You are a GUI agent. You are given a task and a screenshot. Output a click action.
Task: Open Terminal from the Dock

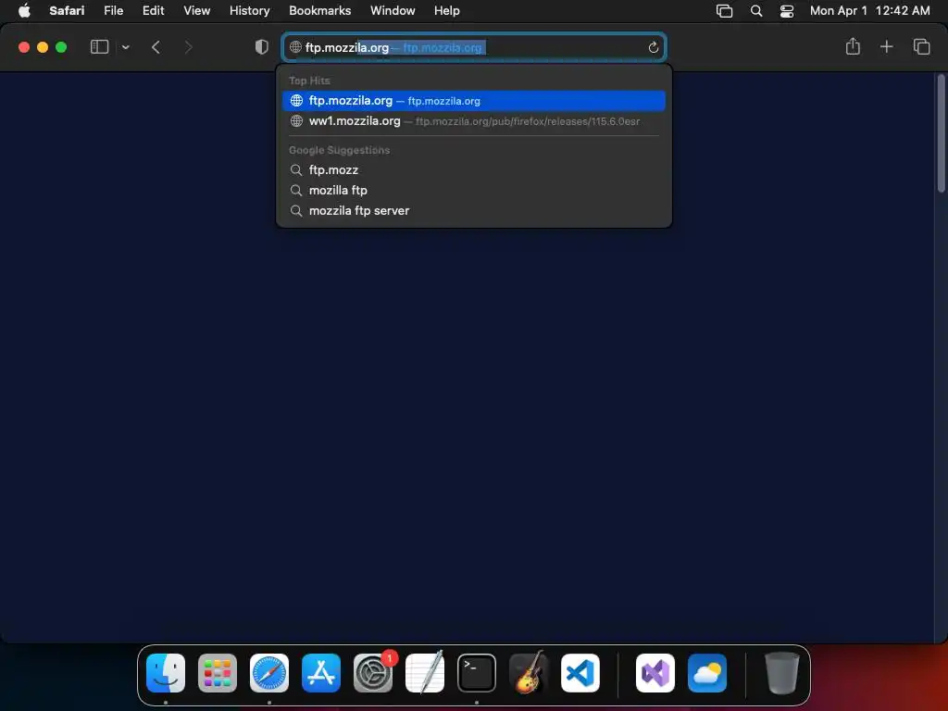pos(477,673)
